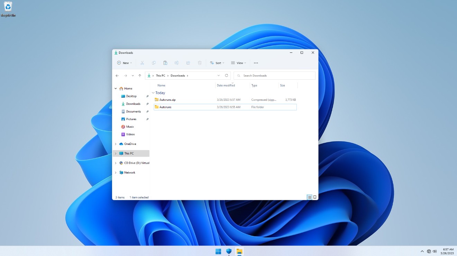Open the See more ellipsis menu
The height and width of the screenshot is (256, 457).
[256, 63]
